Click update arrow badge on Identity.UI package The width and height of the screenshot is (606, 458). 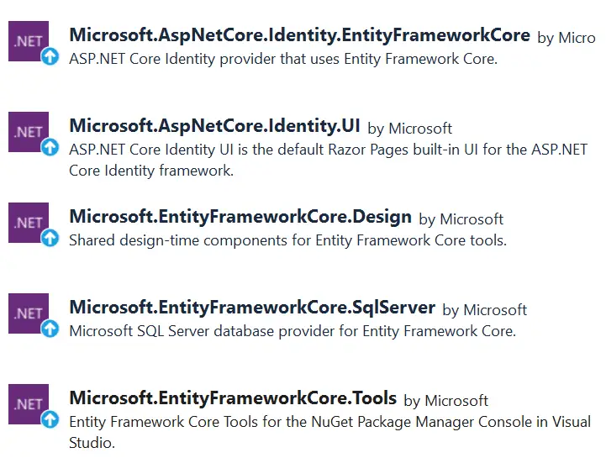pos(50,147)
